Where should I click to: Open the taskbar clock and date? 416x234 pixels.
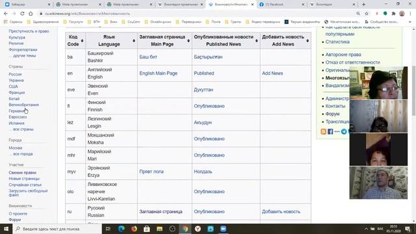click(x=393, y=229)
